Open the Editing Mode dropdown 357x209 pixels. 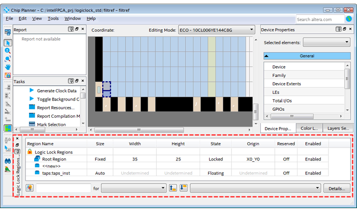click(216, 30)
